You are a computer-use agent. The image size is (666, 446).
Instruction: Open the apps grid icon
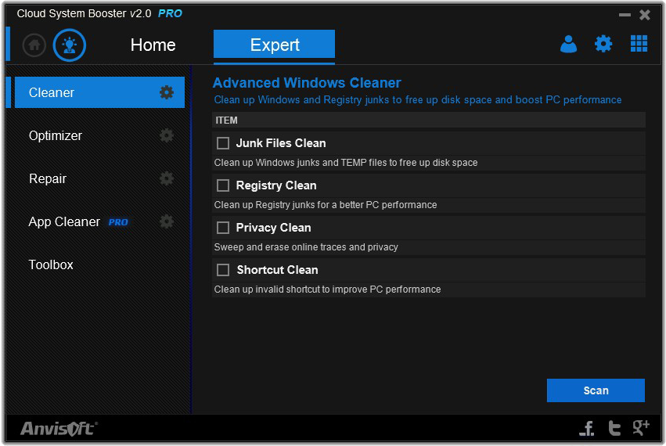[x=639, y=44]
